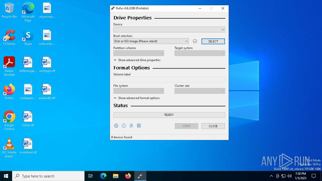This screenshot has height=181, width=322.
Task: Open the sexyeurop image file on desktop
Action: pyautogui.click(x=47, y=11)
